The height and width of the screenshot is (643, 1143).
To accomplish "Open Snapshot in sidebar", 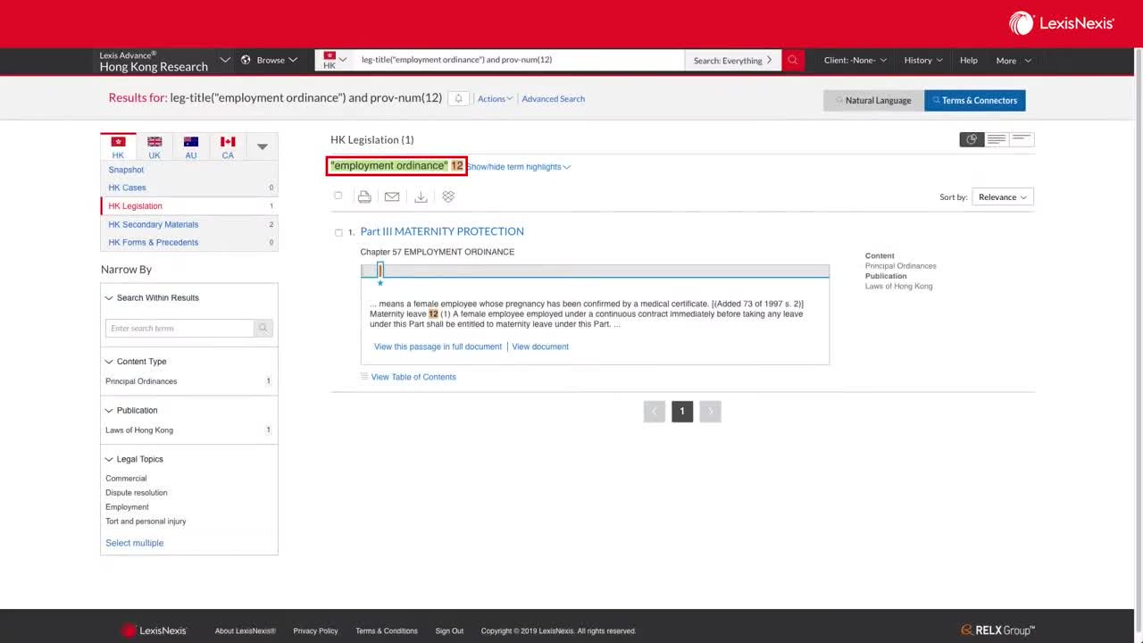I will (126, 170).
